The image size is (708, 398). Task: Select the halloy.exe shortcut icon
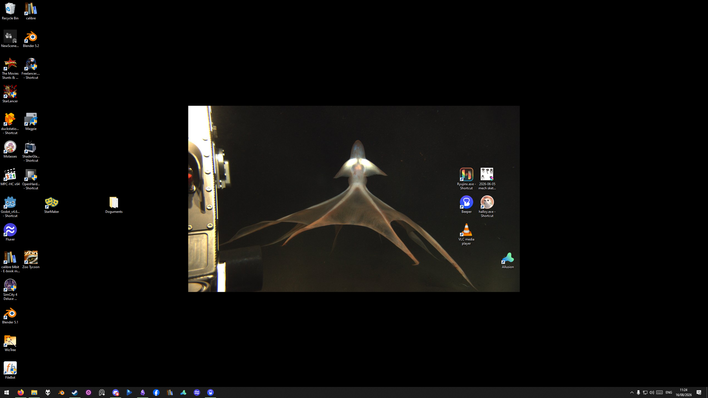(x=487, y=207)
